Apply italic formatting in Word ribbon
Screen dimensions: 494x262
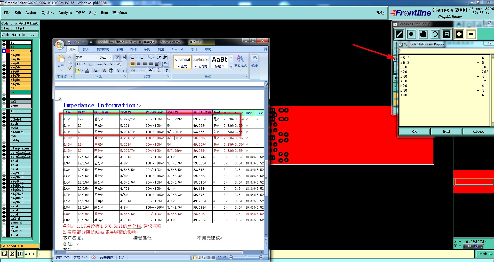(x=84, y=64)
